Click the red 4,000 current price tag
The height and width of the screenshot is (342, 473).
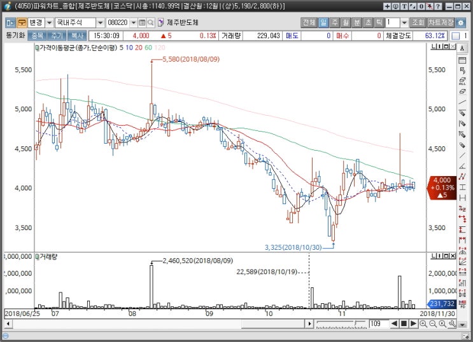click(x=442, y=188)
